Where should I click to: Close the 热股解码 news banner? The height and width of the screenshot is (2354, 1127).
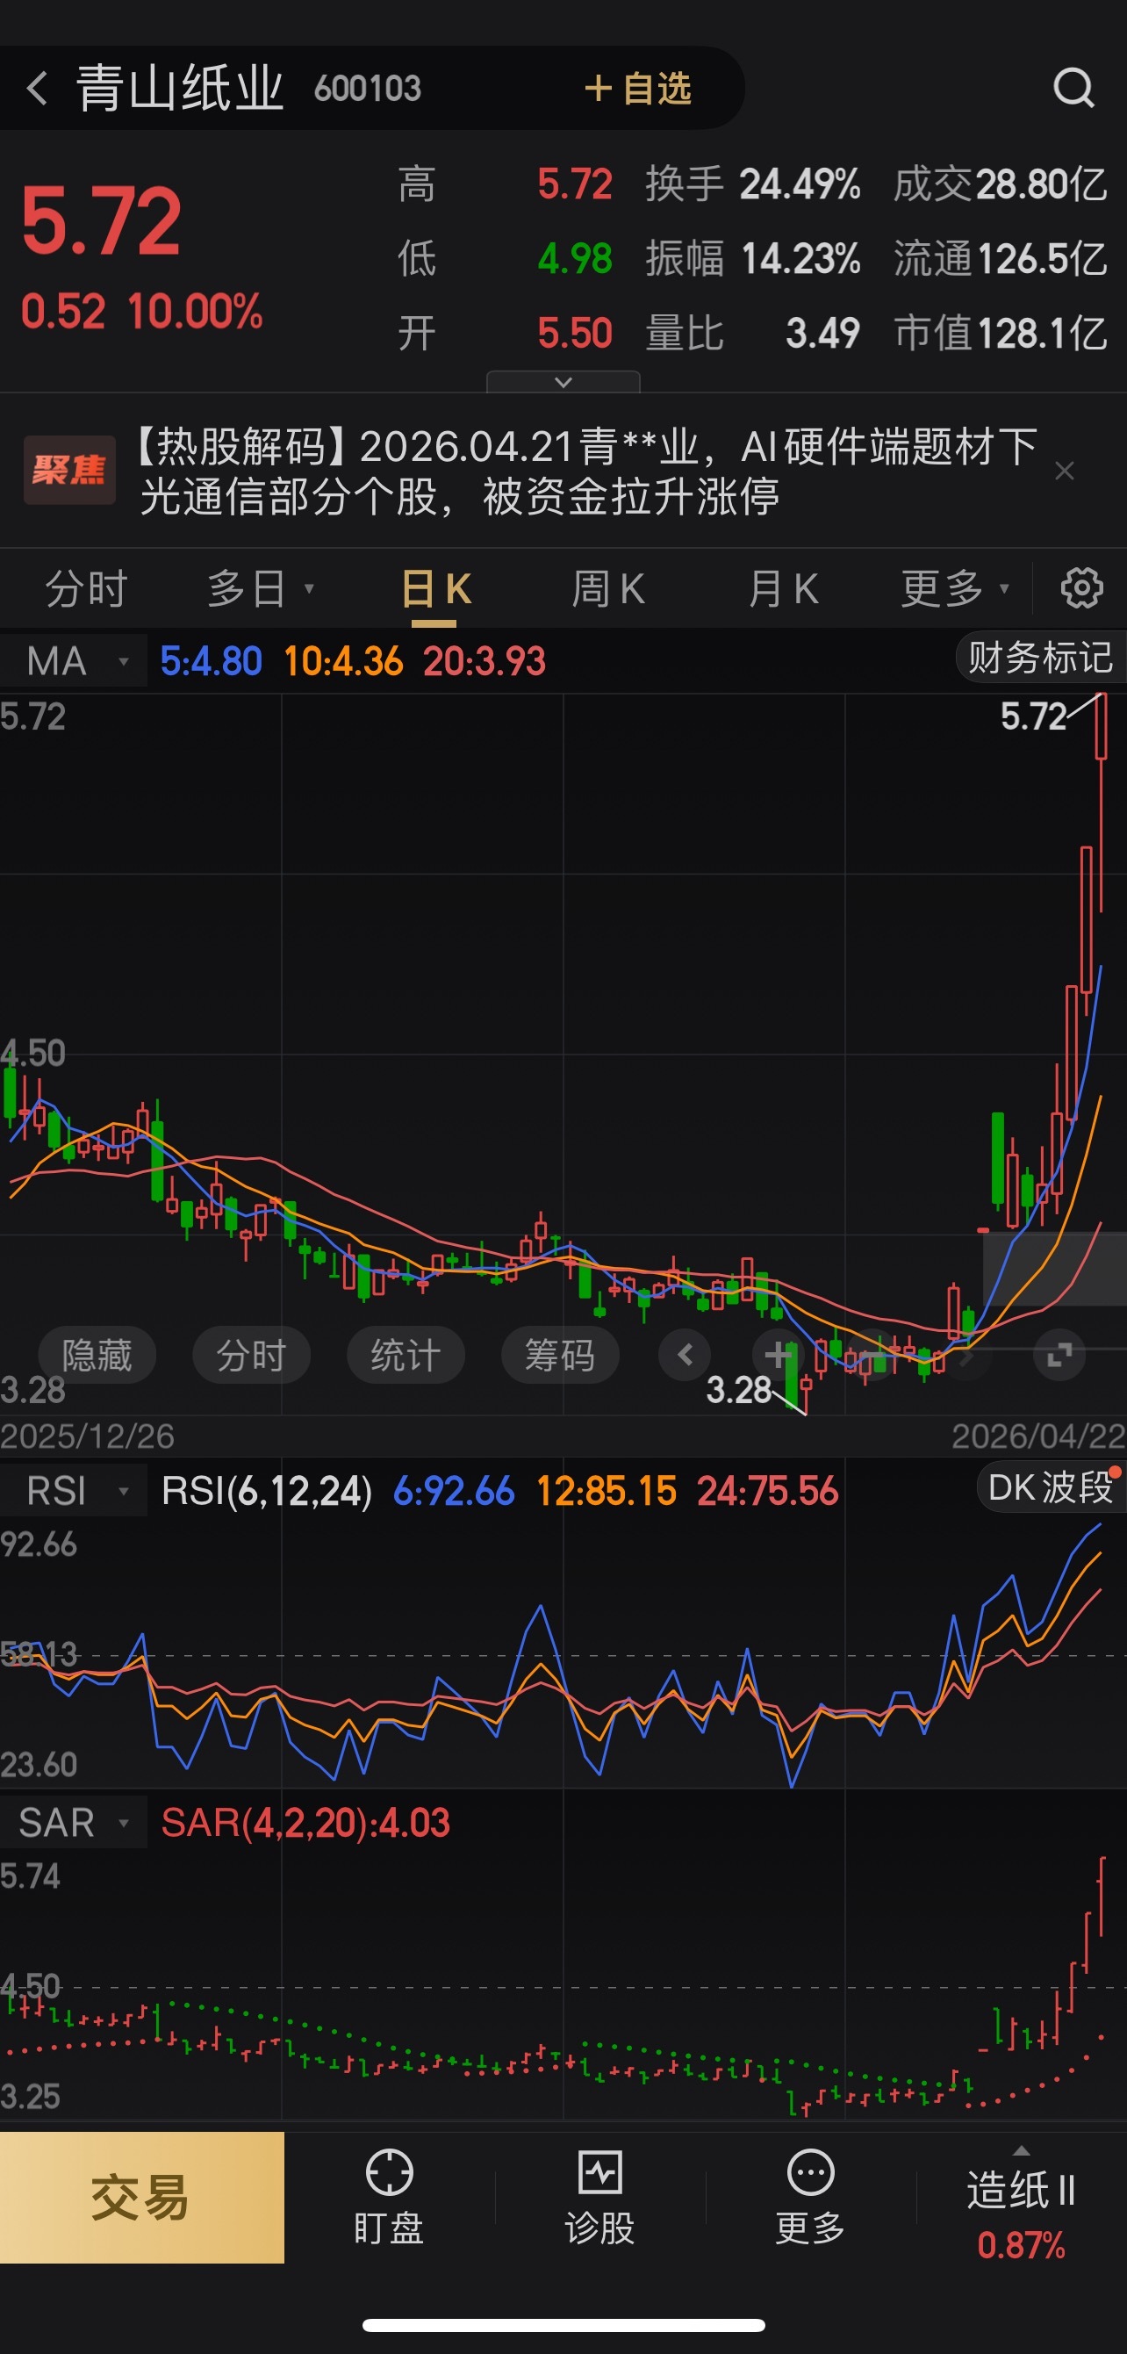pos(1064,471)
